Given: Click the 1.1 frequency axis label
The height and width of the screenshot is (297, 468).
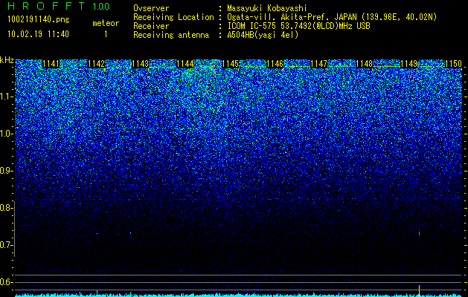Looking at the screenshot, I should (6, 97).
